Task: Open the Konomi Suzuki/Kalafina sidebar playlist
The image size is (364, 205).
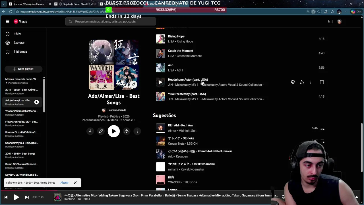Action: pos(22,134)
